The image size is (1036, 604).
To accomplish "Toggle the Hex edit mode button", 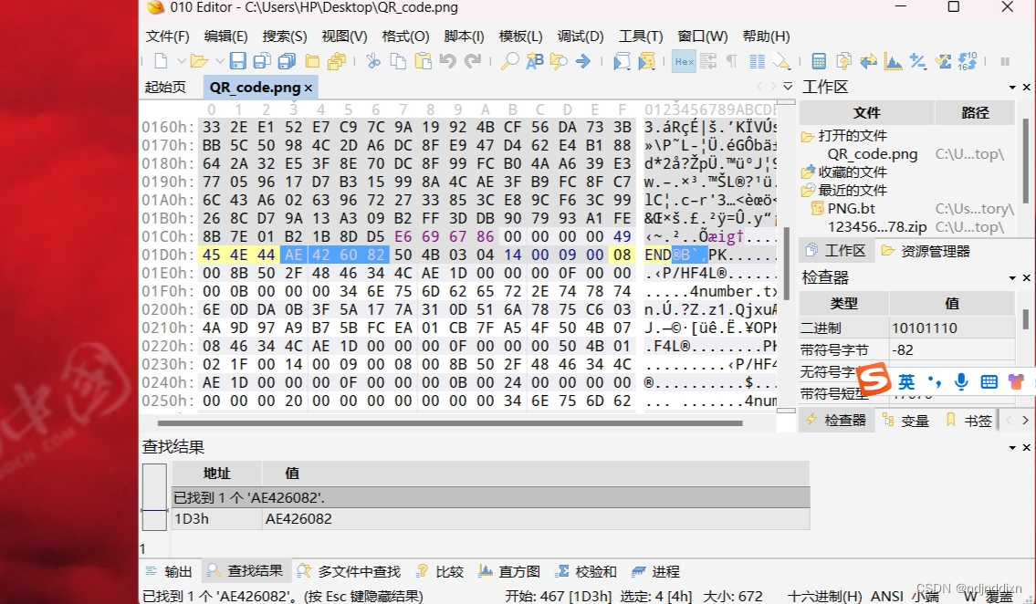I will [x=684, y=61].
